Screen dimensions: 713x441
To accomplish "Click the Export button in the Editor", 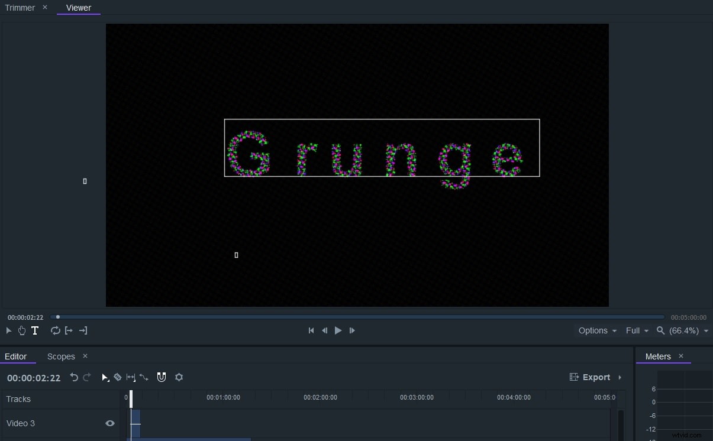I will coord(595,377).
